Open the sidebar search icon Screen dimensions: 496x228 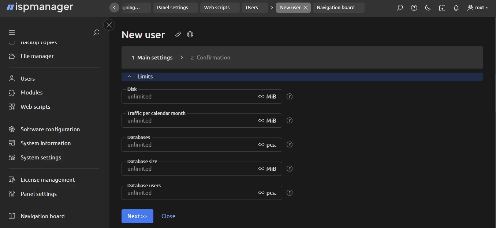pyautogui.click(x=96, y=32)
